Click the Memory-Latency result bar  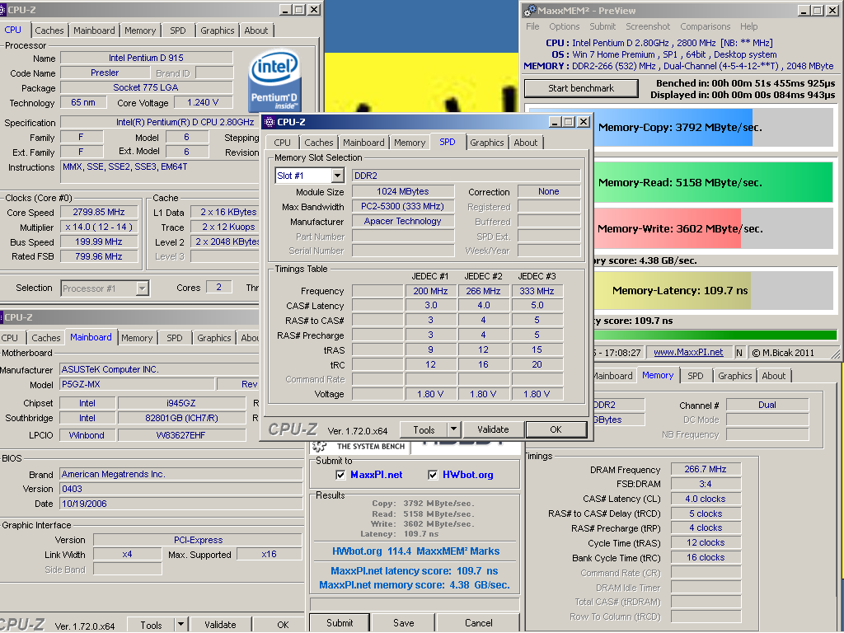714,291
